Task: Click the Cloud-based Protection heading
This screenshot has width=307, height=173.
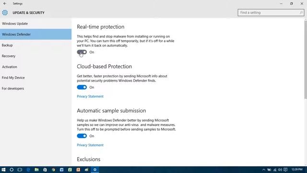Action: click(104, 66)
